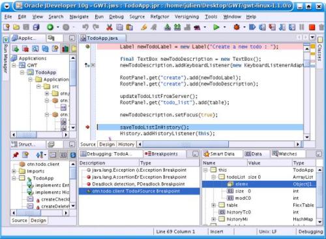Viewport: 326px width, 239px height.
Task: Click the green Run arrow icon
Action: pyautogui.click(x=216, y=27)
